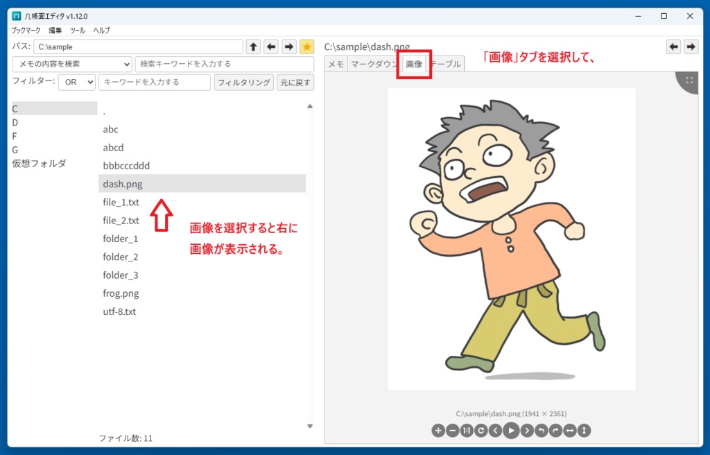Select file_1.txt
The height and width of the screenshot is (455, 710).
tap(202, 202)
